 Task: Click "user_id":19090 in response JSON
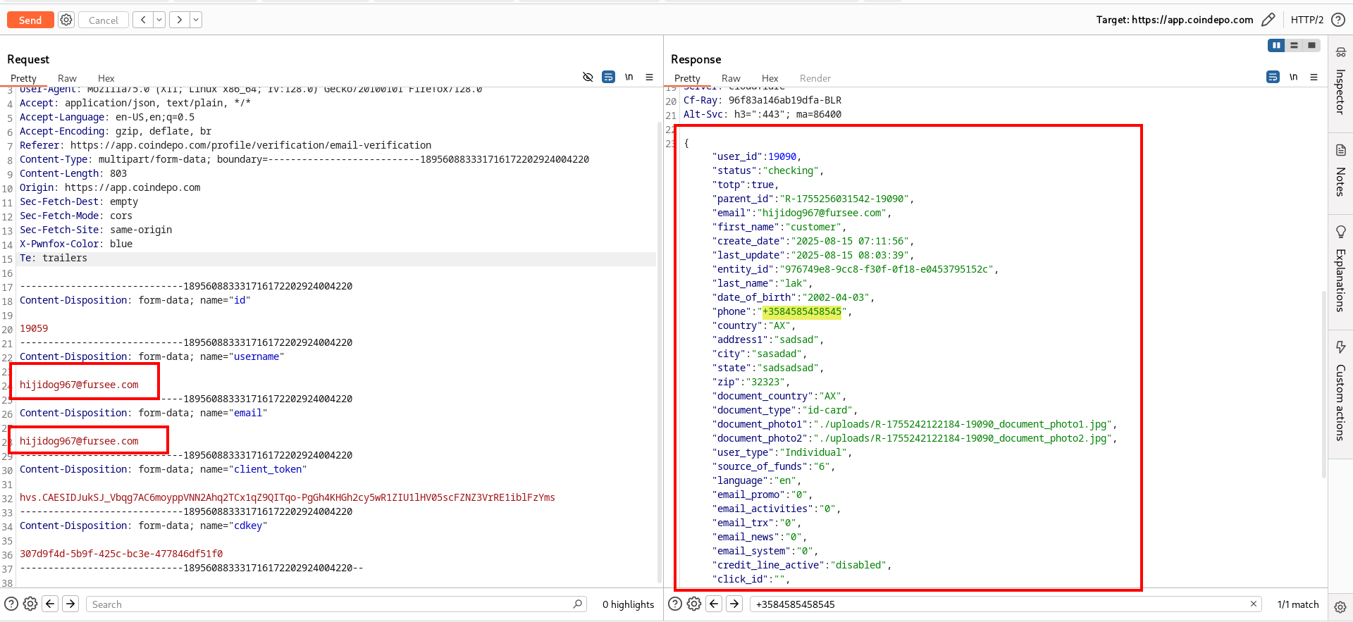click(757, 156)
